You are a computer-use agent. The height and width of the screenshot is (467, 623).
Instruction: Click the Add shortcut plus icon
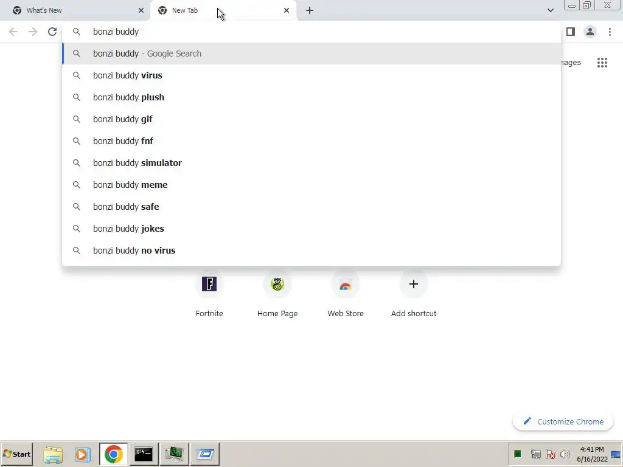(414, 284)
